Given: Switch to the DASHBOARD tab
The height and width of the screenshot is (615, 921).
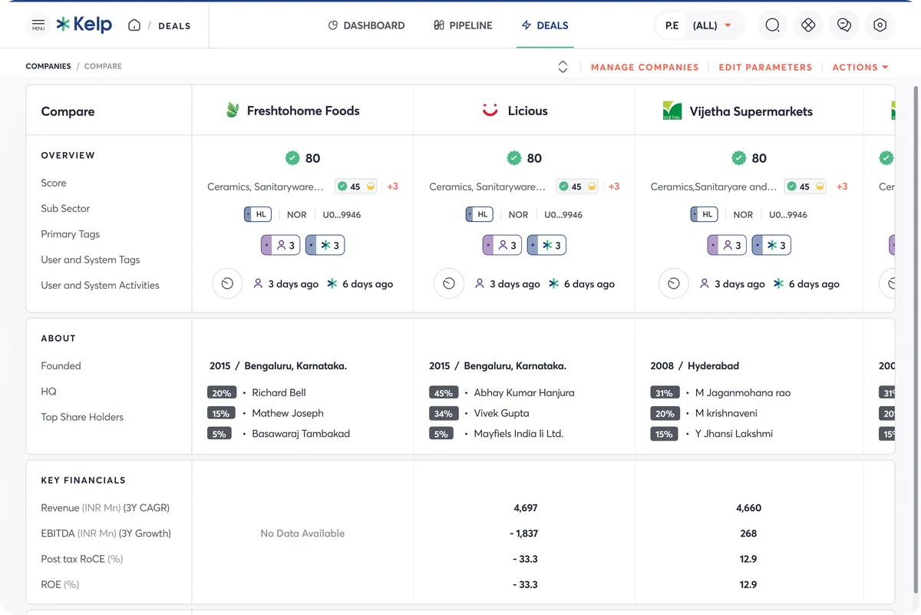Looking at the screenshot, I should point(366,25).
